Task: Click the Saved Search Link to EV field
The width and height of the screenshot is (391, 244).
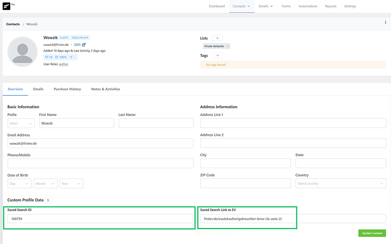Action: click(293, 219)
